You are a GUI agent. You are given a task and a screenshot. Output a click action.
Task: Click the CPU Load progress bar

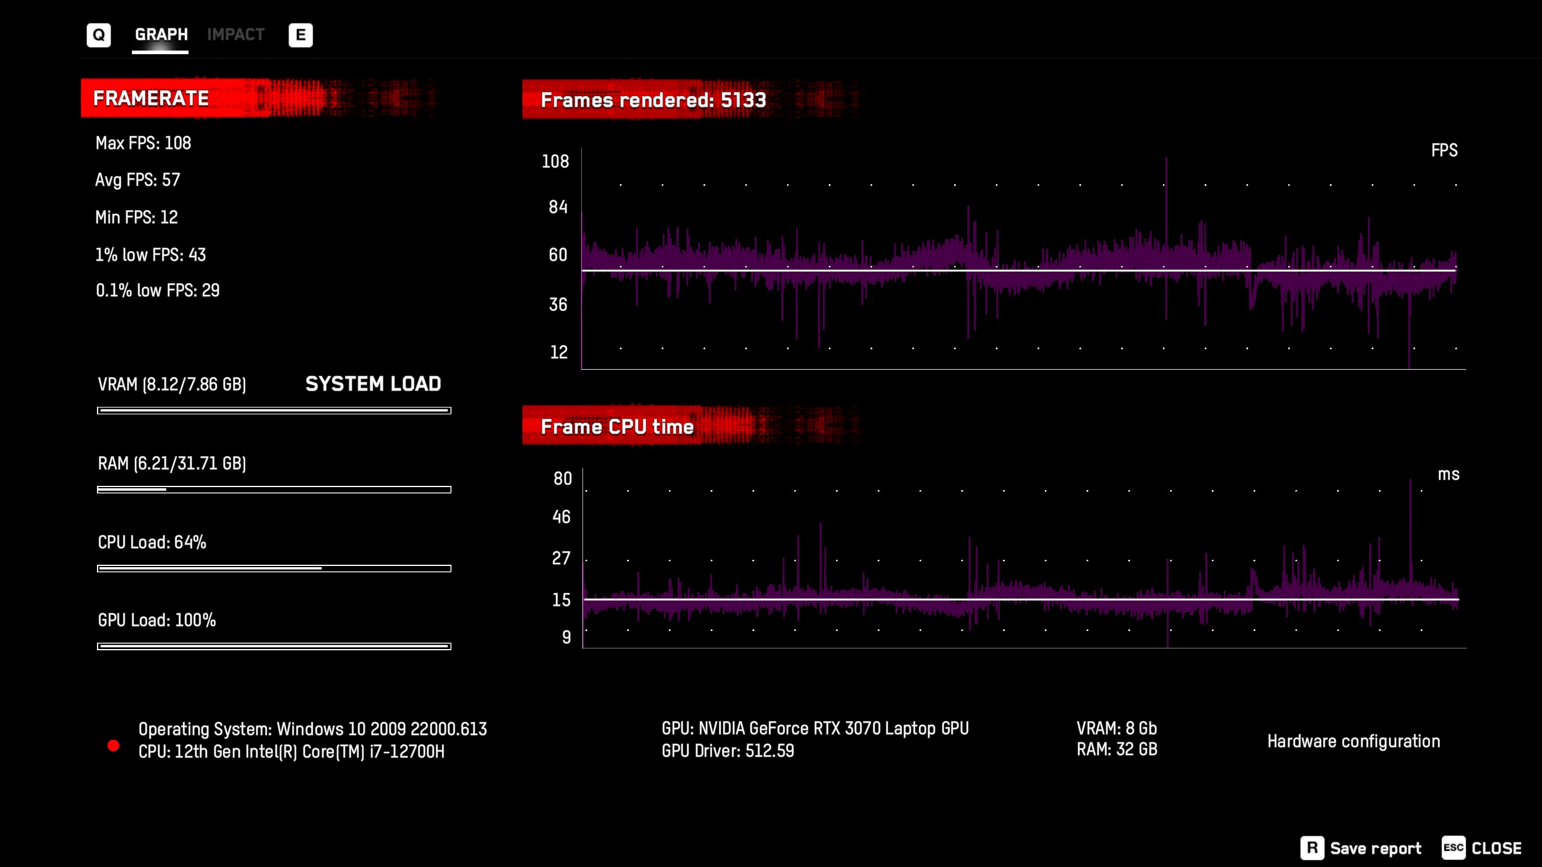(274, 568)
